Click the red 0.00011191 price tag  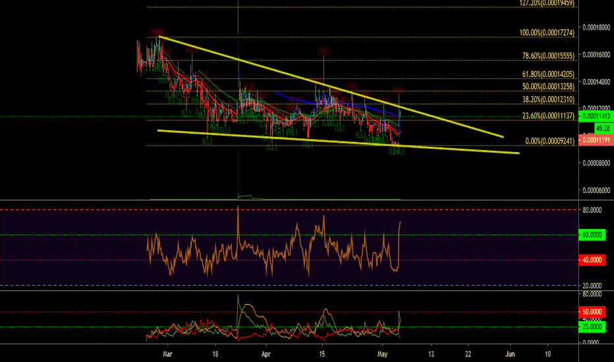[x=596, y=140]
